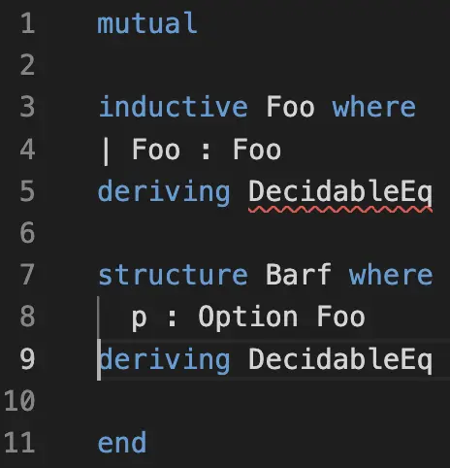This screenshot has width=450, height=468.
Task: Click the where keyword on line 3
Action: coord(374,107)
